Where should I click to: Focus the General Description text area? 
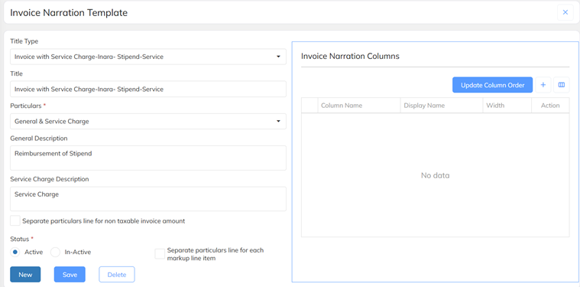click(148, 158)
